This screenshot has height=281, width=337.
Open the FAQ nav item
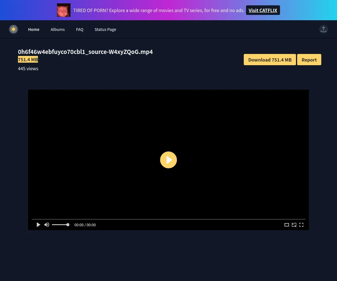tap(80, 29)
